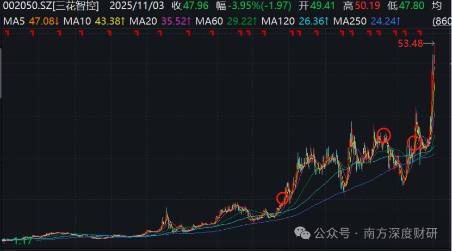Click the rightmost red circle annotation
The height and width of the screenshot is (251, 452).
coord(414,143)
